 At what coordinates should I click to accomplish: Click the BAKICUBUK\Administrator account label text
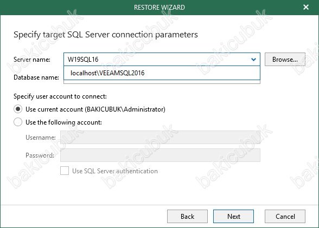pos(125,109)
